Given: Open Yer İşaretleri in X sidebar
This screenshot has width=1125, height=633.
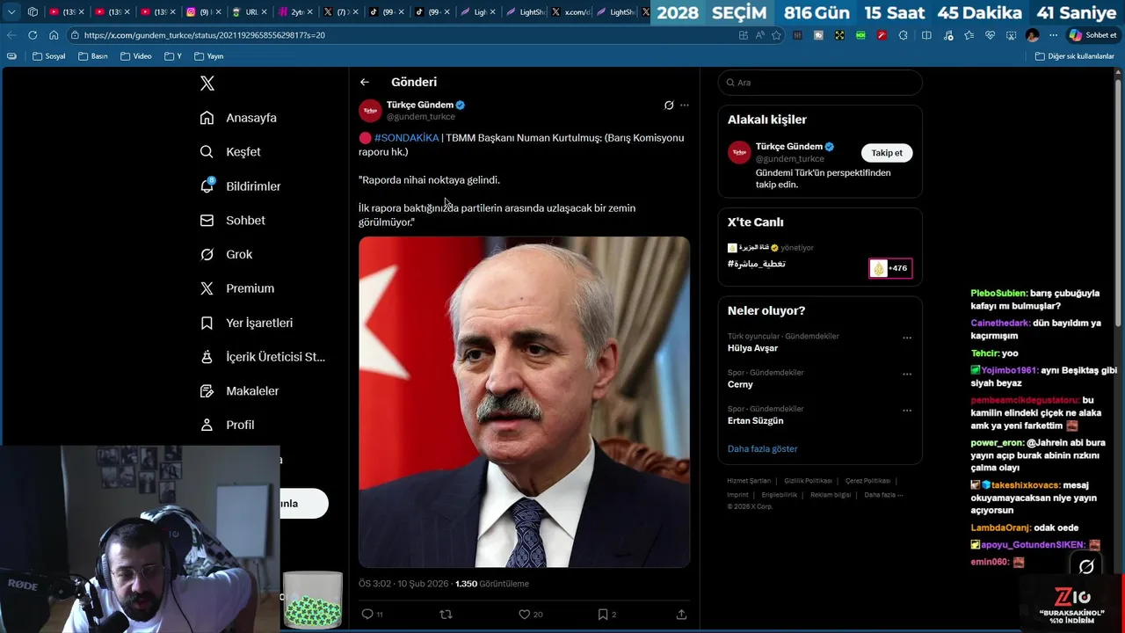Looking at the screenshot, I should tap(247, 323).
